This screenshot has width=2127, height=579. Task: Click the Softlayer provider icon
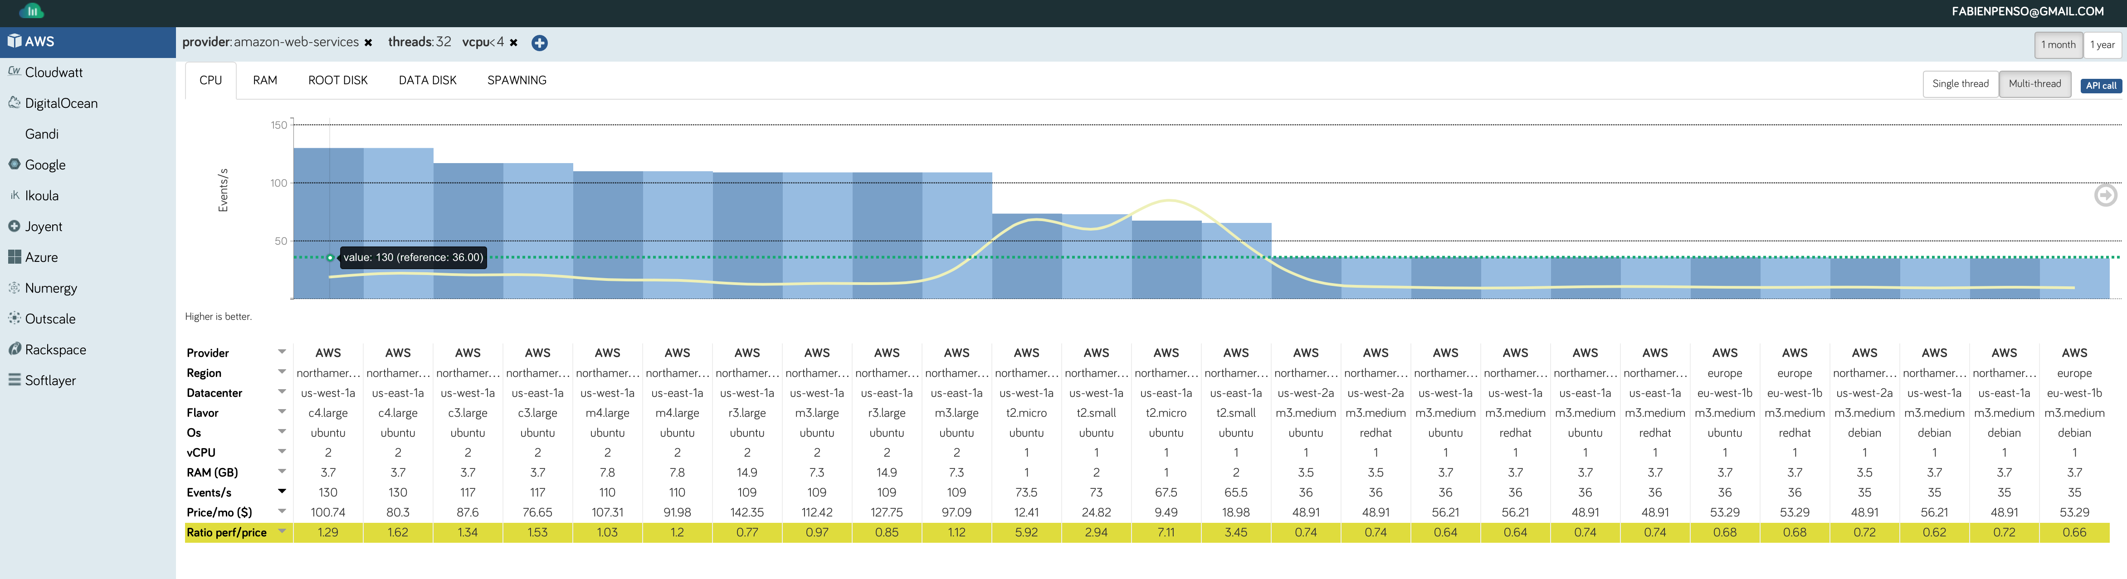[x=14, y=379]
